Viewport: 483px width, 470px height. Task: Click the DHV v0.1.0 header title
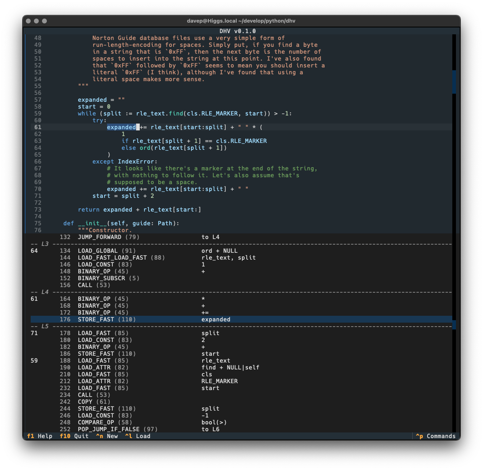tap(237, 31)
